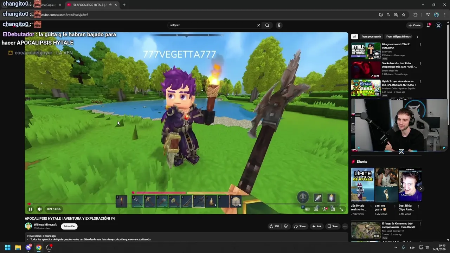Open a new browser tab
450x253 pixels.
(x=124, y=5)
